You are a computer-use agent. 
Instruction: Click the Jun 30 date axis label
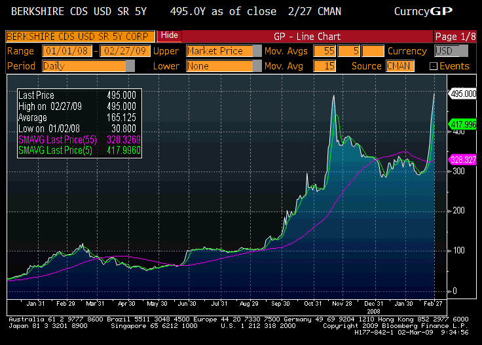[x=187, y=304]
